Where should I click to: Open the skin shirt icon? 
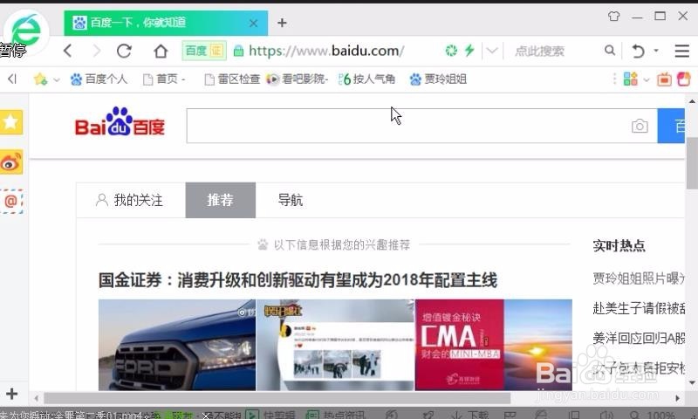coord(614,17)
